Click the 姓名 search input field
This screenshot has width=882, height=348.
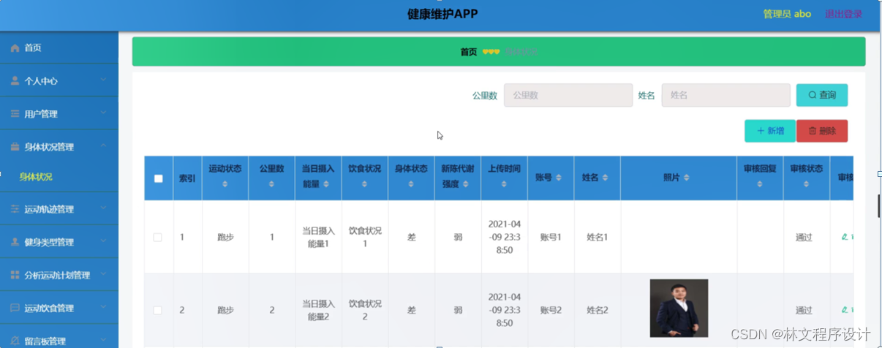pos(725,95)
